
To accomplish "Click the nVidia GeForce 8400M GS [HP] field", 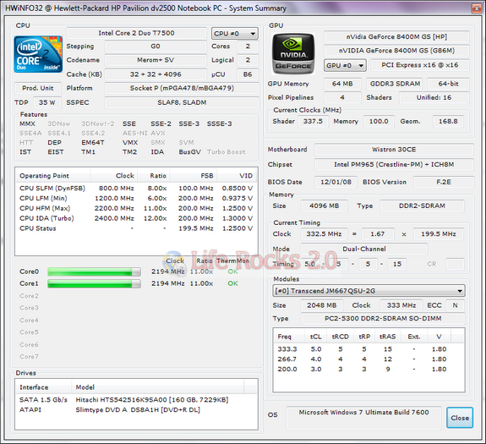I will (x=396, y=36).
